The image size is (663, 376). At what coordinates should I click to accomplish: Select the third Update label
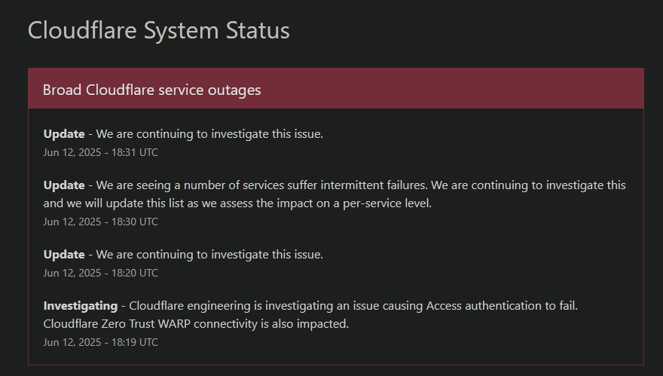pos(64,255)
